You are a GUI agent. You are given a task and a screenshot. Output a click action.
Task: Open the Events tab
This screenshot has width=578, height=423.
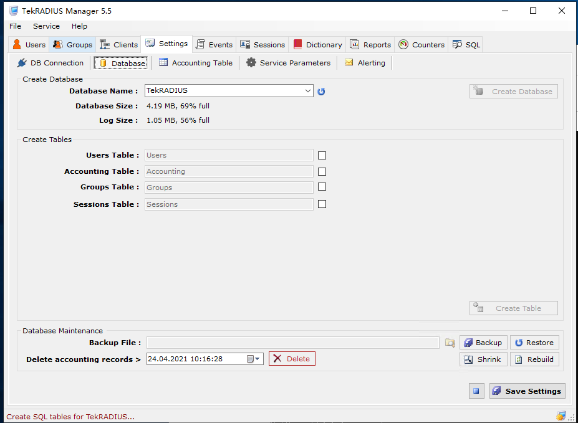coord(214,45)
